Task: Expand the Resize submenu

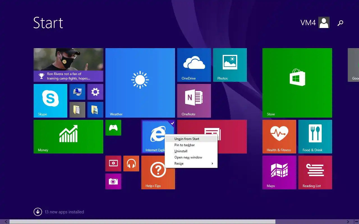Action: [x=191, y=164]
